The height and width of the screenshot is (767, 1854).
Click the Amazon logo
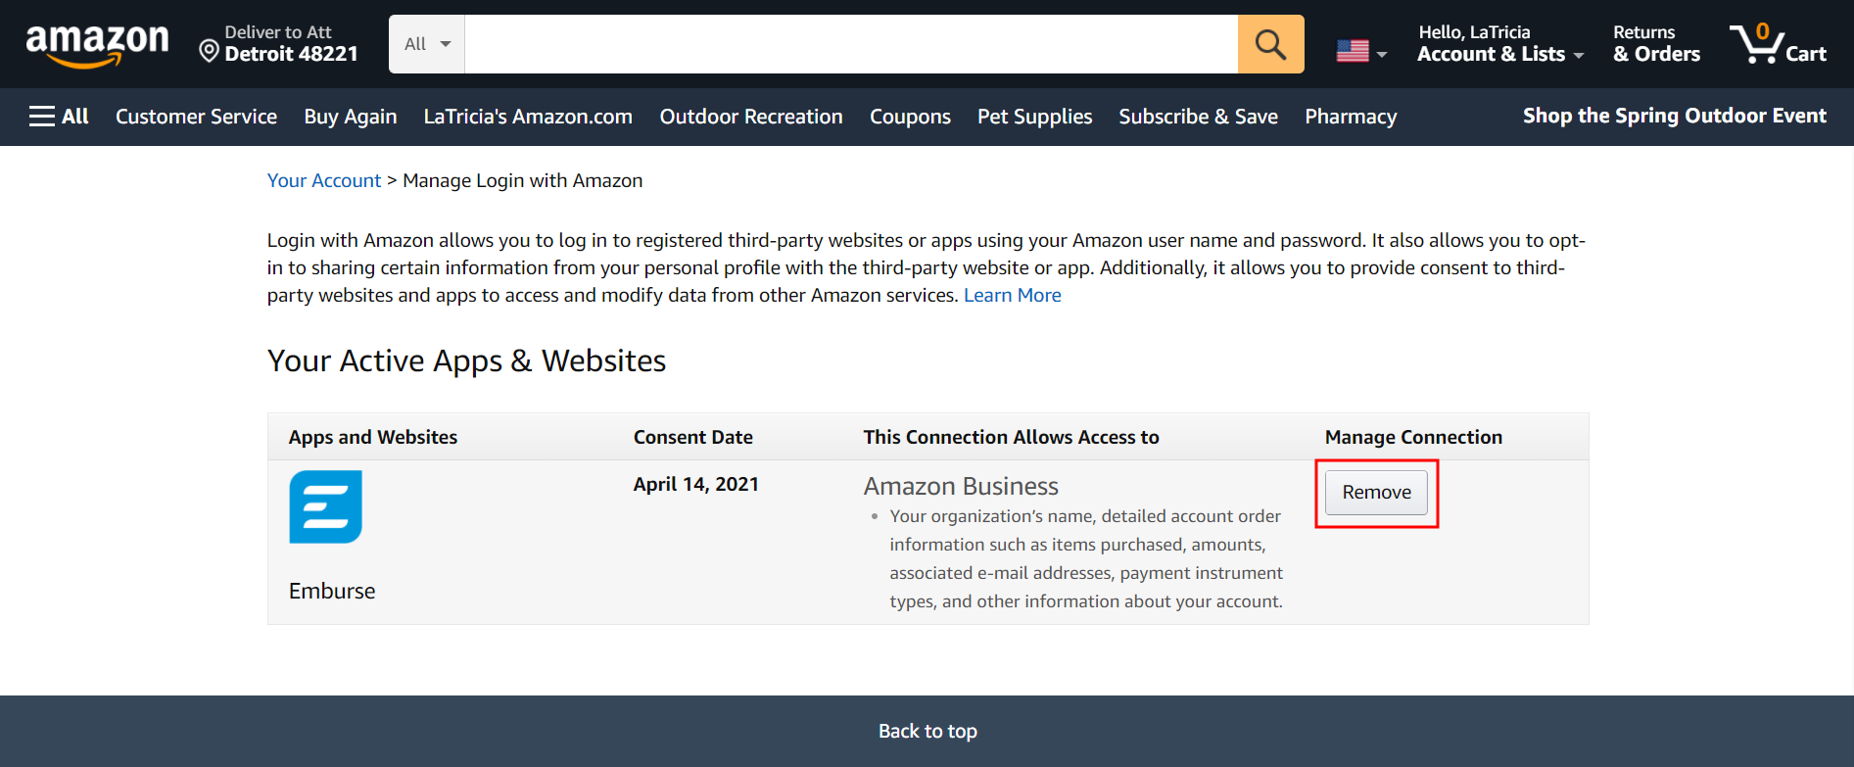97,44
